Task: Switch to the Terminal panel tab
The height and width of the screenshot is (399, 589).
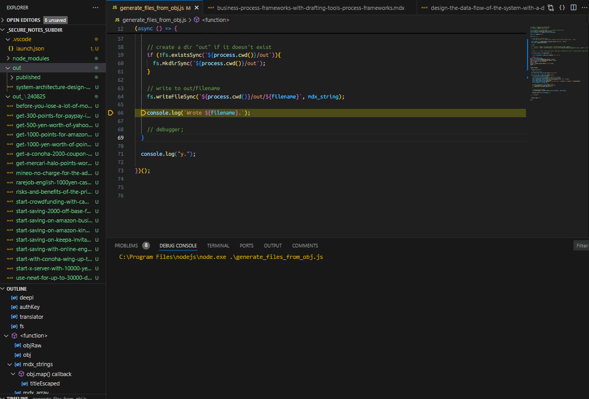Action: click(x=218, y=246)
